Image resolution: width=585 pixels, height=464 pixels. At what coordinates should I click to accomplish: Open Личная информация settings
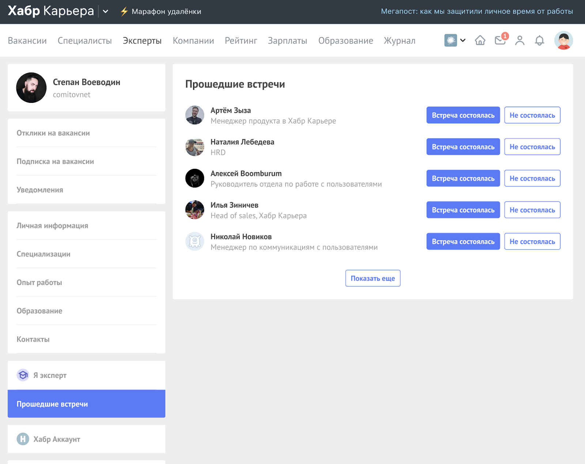point(86,226)
